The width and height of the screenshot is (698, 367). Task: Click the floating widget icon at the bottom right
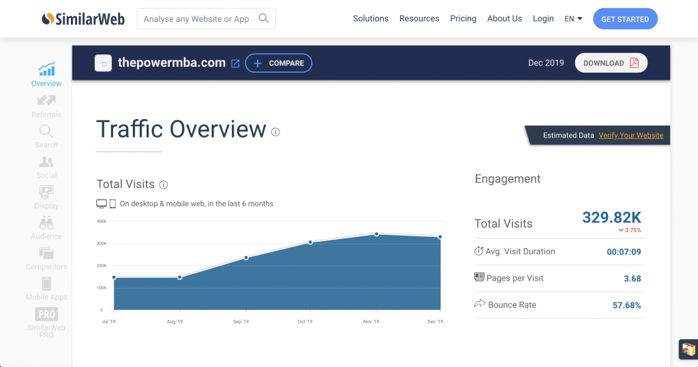pos(688,349)
